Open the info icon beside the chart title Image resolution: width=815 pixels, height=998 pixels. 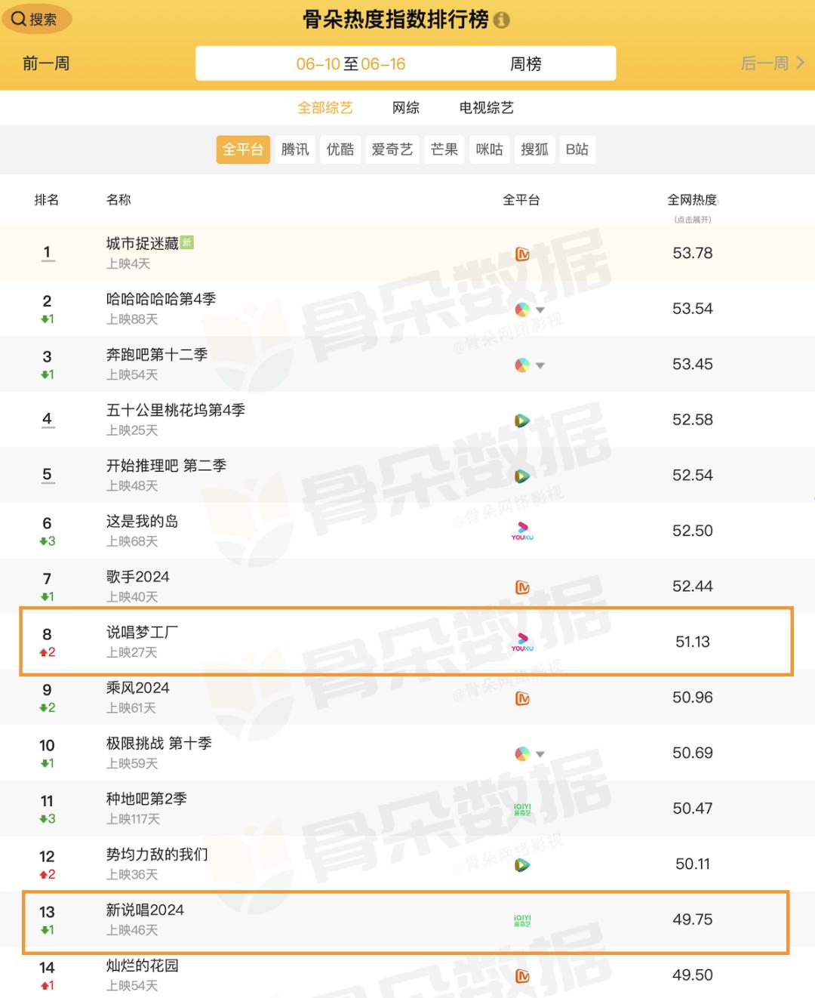(x=501, y=20)
